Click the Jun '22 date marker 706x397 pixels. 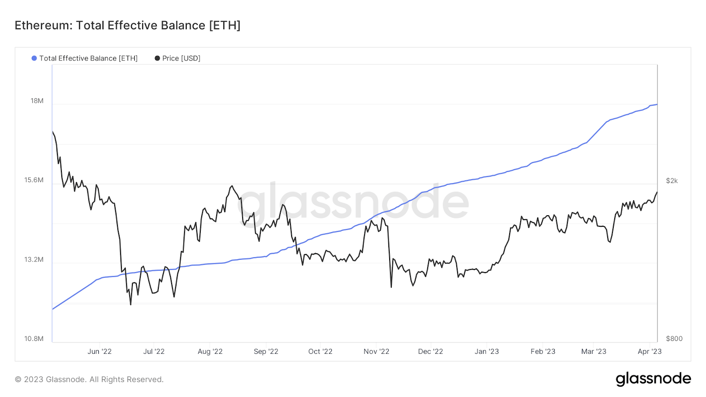99,352
